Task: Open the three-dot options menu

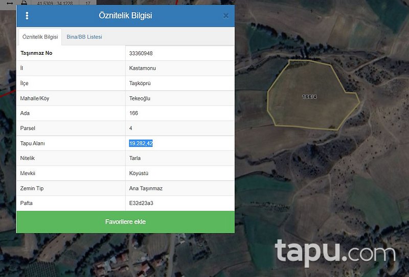Action: pyautogui.click(x=27, y=16)
